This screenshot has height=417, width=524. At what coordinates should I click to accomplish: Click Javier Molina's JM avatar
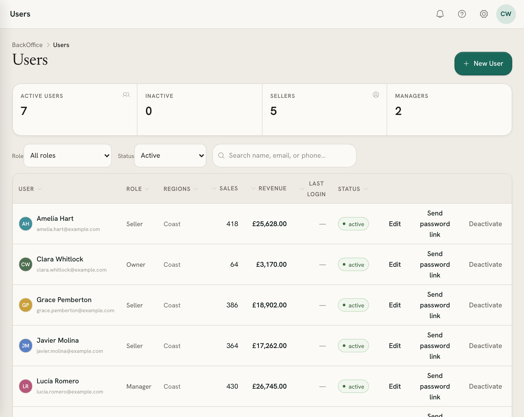[26, 346]
